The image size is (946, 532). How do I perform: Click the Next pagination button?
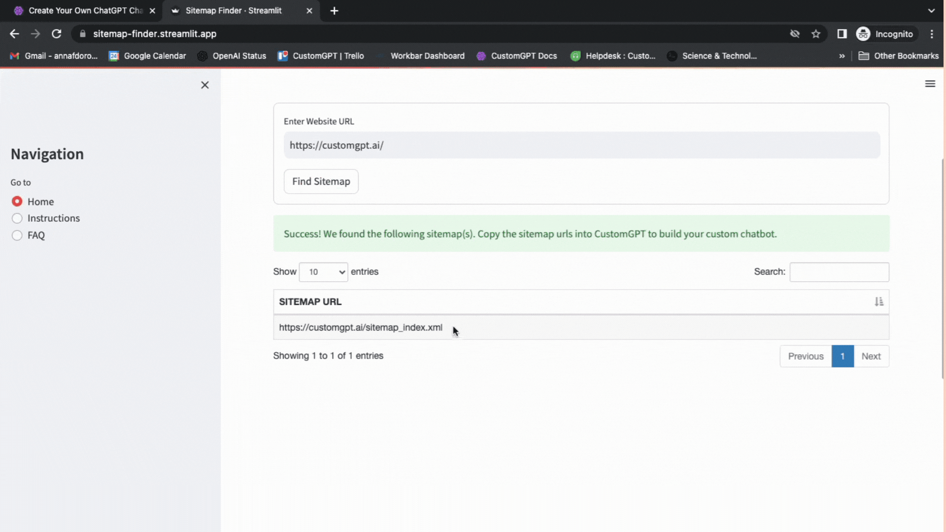[x=871, y=356]
